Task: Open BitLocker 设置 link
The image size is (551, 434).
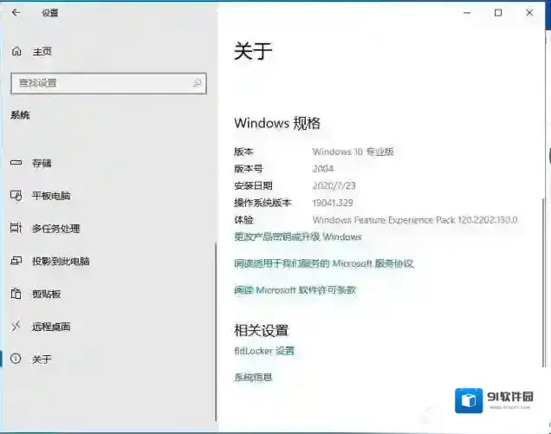Action: (x=264, y=351)
